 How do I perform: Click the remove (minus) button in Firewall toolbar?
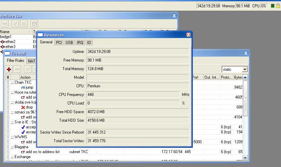coord(18,69)
